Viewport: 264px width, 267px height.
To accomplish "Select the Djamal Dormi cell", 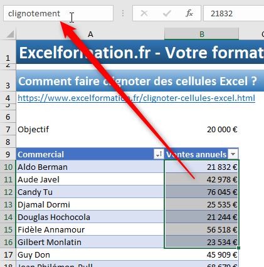I will click(90, 204).
